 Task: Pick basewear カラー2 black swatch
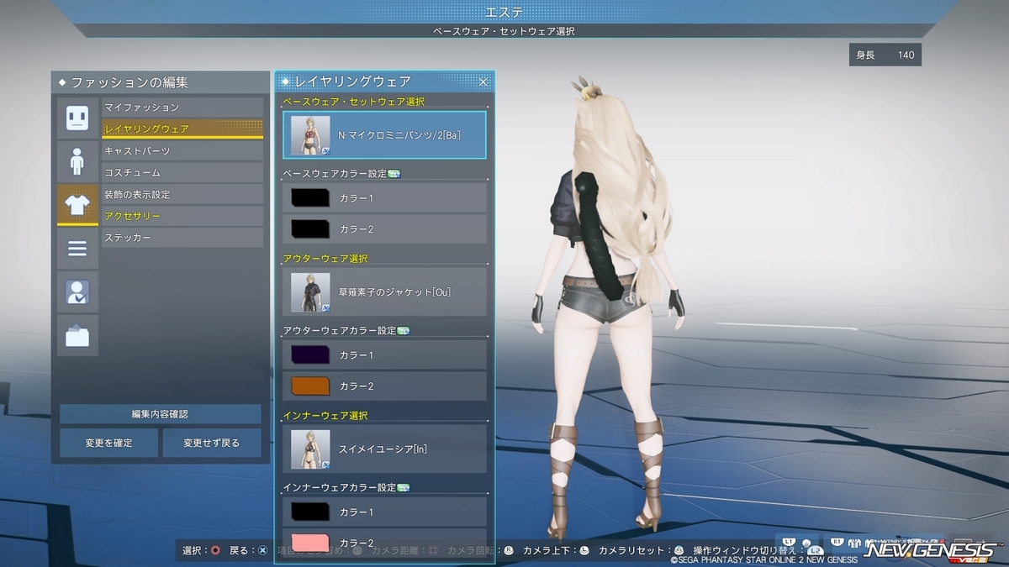coord(310,229)
